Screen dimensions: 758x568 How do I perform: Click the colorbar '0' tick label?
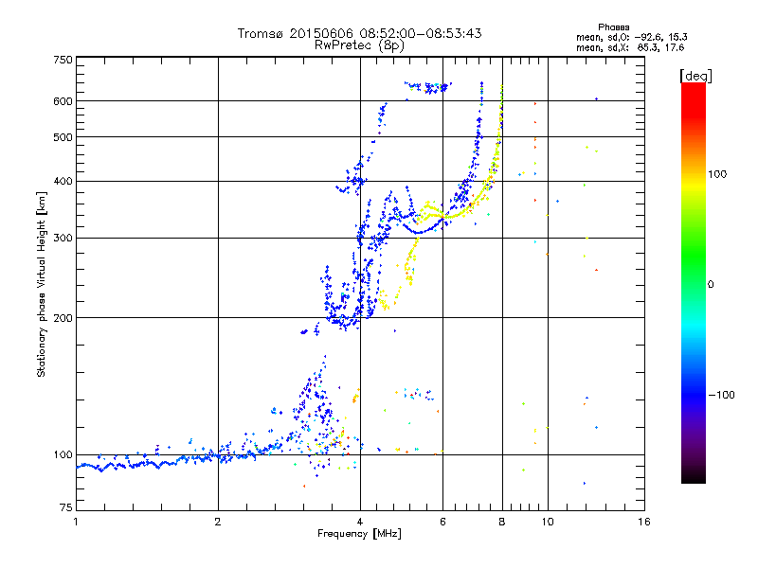click(x=711, y=285)
